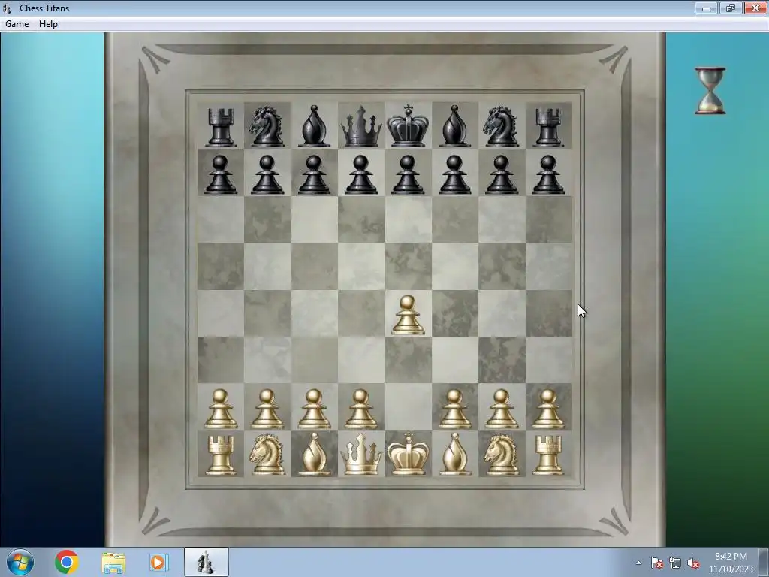Select the black pawn on g7
Image resolution: width=769 pixels, height=577 pixels.
[501, 174]
